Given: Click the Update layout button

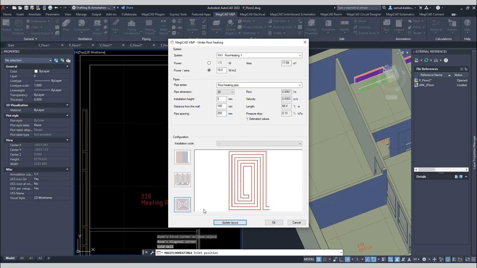Looking at the screenshot, I should (x=230, y=223).
